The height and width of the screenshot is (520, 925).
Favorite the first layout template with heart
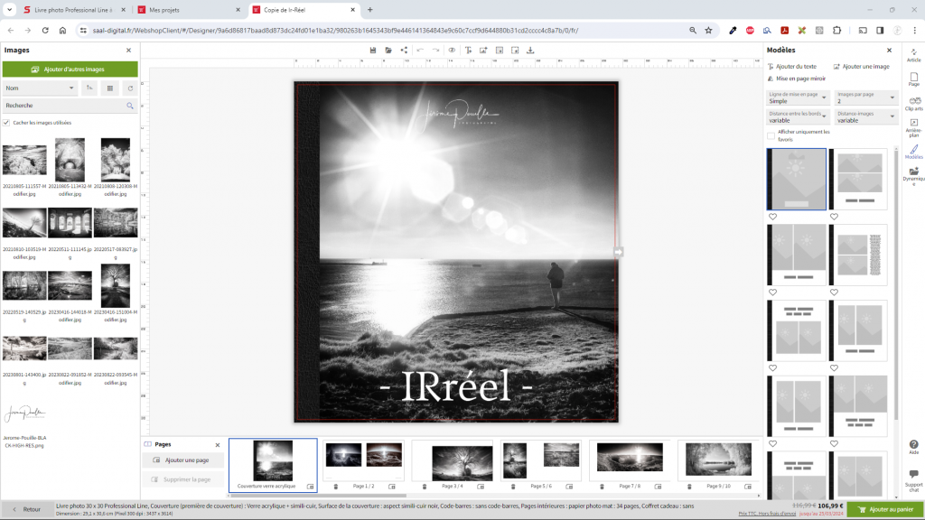click(772, 217)
